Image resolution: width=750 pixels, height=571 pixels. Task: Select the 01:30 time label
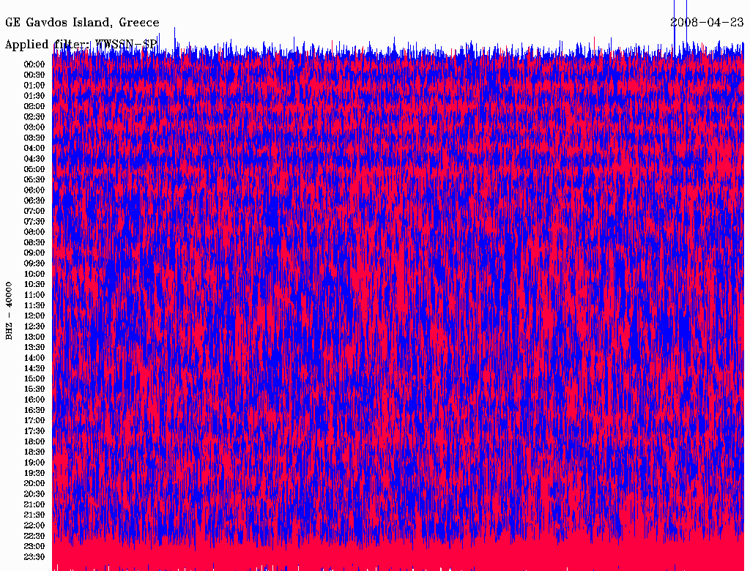point(34,96)
